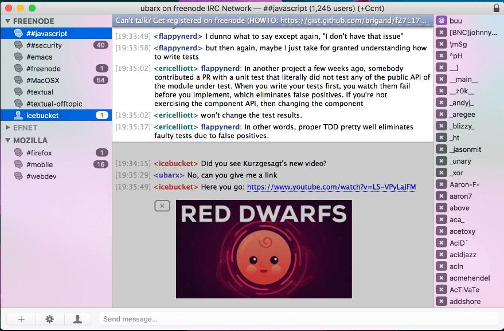Click the mode icon beside _jasonmit
This screenshot has height=331, width=504.
click(x=442, y=149)
